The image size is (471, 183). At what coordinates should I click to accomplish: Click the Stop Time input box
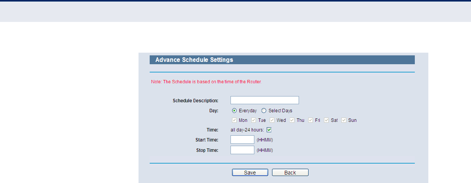click(x=242, y=150)
